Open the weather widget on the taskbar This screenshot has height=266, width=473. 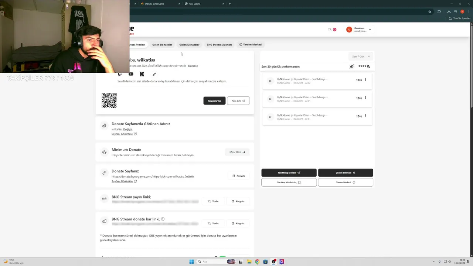tap(13, 262)
